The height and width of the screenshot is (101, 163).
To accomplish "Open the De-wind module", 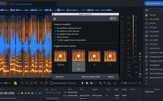I will [151, 44].
